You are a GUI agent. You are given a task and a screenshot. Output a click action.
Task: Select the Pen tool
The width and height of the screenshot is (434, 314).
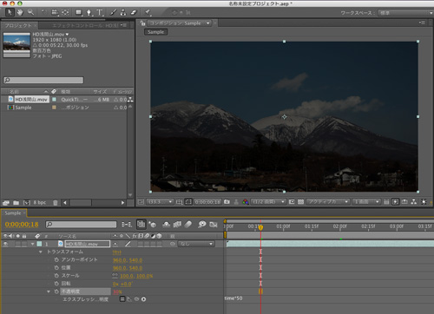click(x=89, y=12)
